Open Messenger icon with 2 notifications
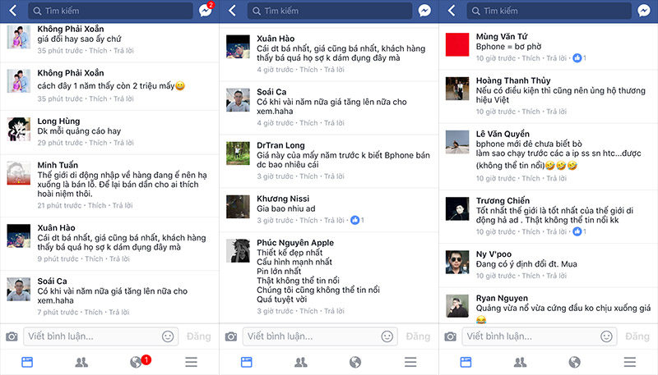 coord(206,10)
